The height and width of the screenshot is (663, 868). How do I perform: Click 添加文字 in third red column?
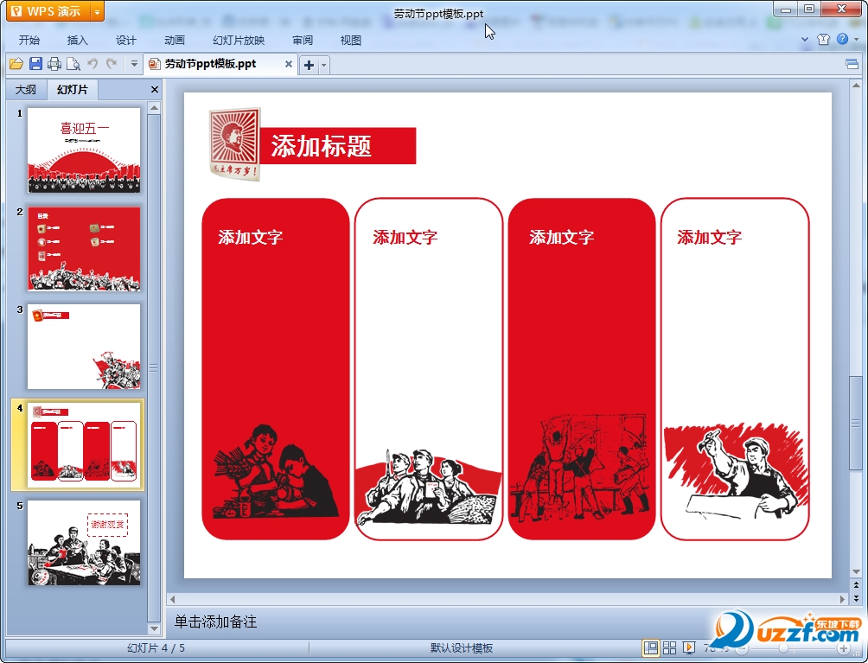(x=561, y=238)
